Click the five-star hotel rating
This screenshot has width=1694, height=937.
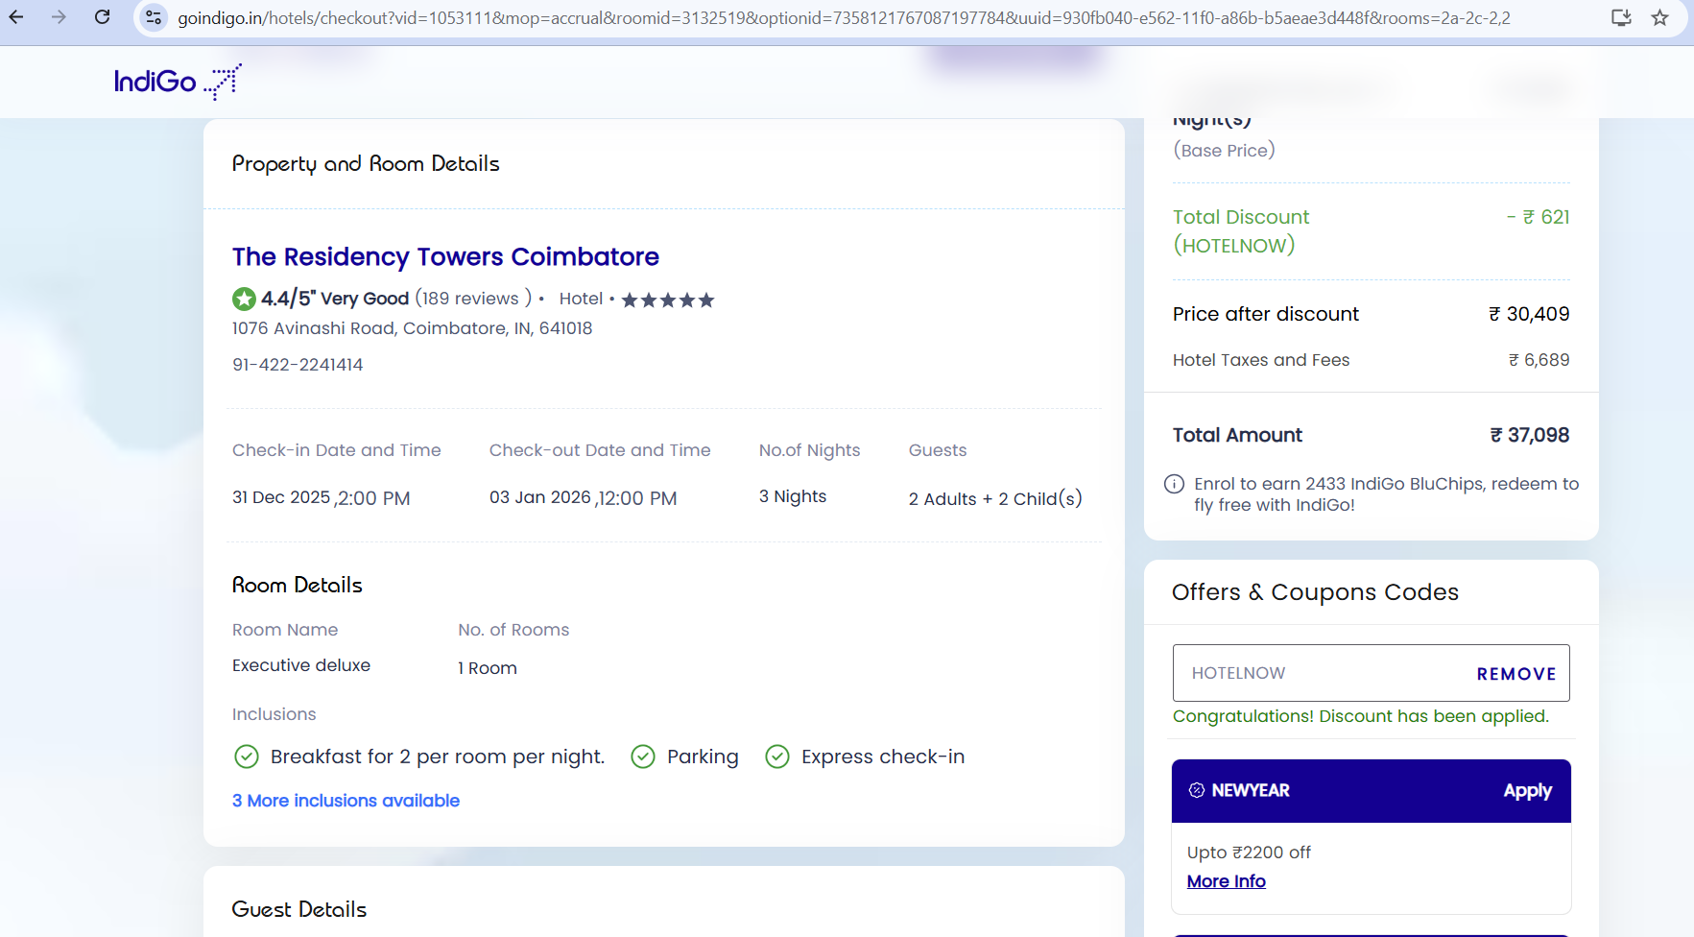click(x=668, y=300)
